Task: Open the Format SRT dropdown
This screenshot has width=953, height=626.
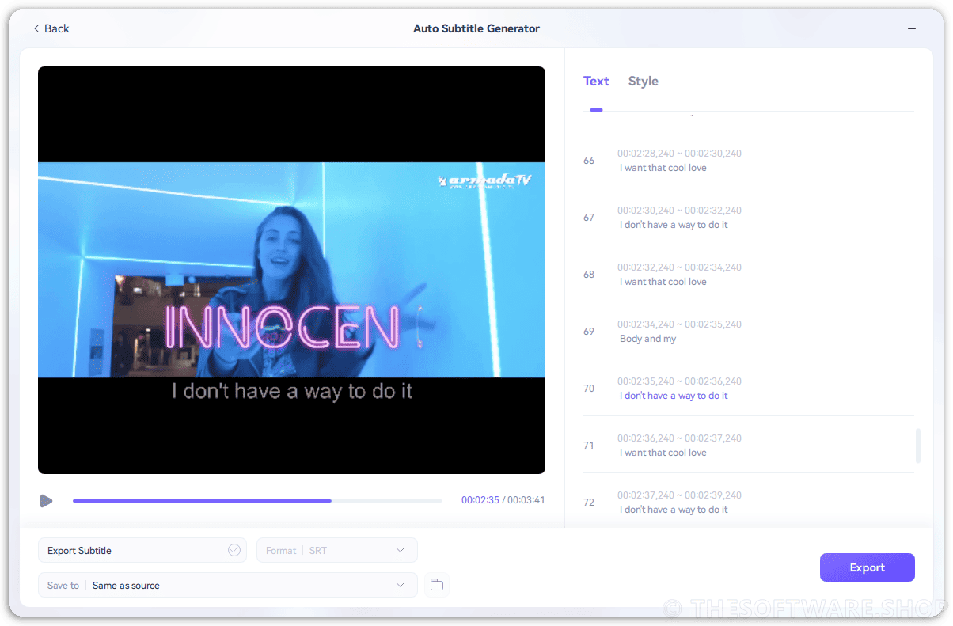Action: tap(337, 550)
